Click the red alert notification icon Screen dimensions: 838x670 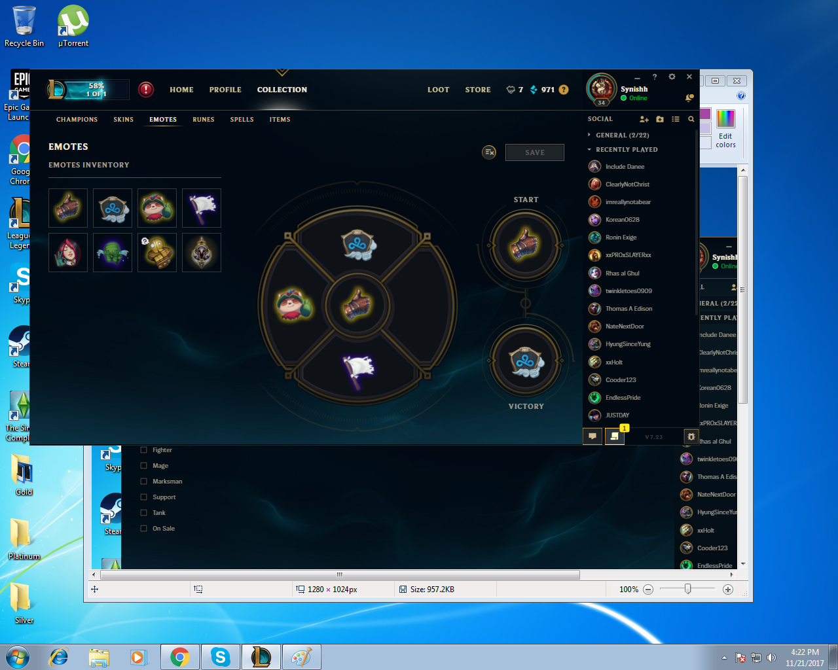pos(146,89)
